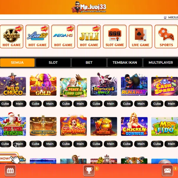Select the MULTIPLAYER tab
Screen dimensions: 178x178
pyautogui.click(x=160, y=63)
